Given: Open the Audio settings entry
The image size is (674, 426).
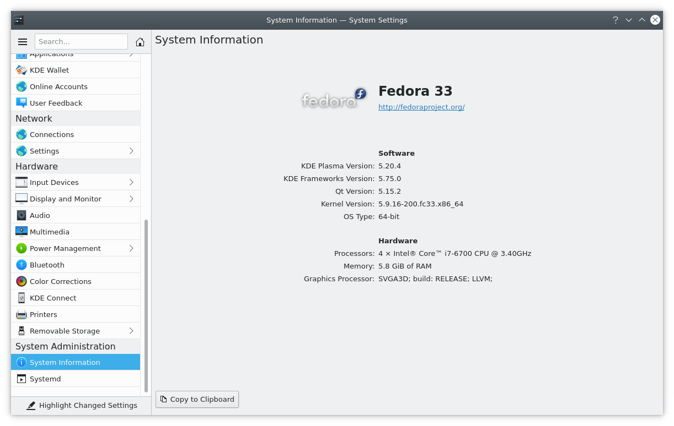Looking at the screenshot, I should pyautogui.click(x=76, y=215).
